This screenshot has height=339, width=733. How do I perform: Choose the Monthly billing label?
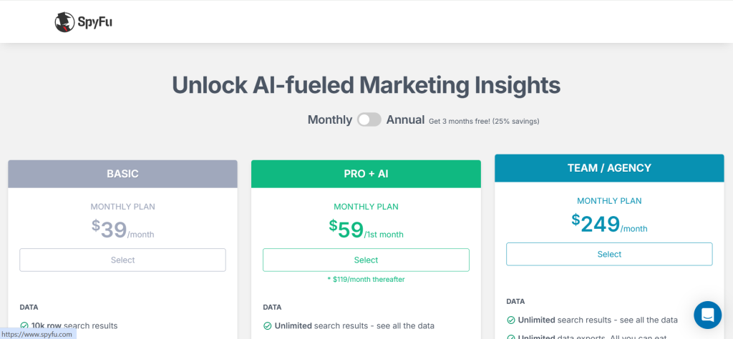[329, 119]
